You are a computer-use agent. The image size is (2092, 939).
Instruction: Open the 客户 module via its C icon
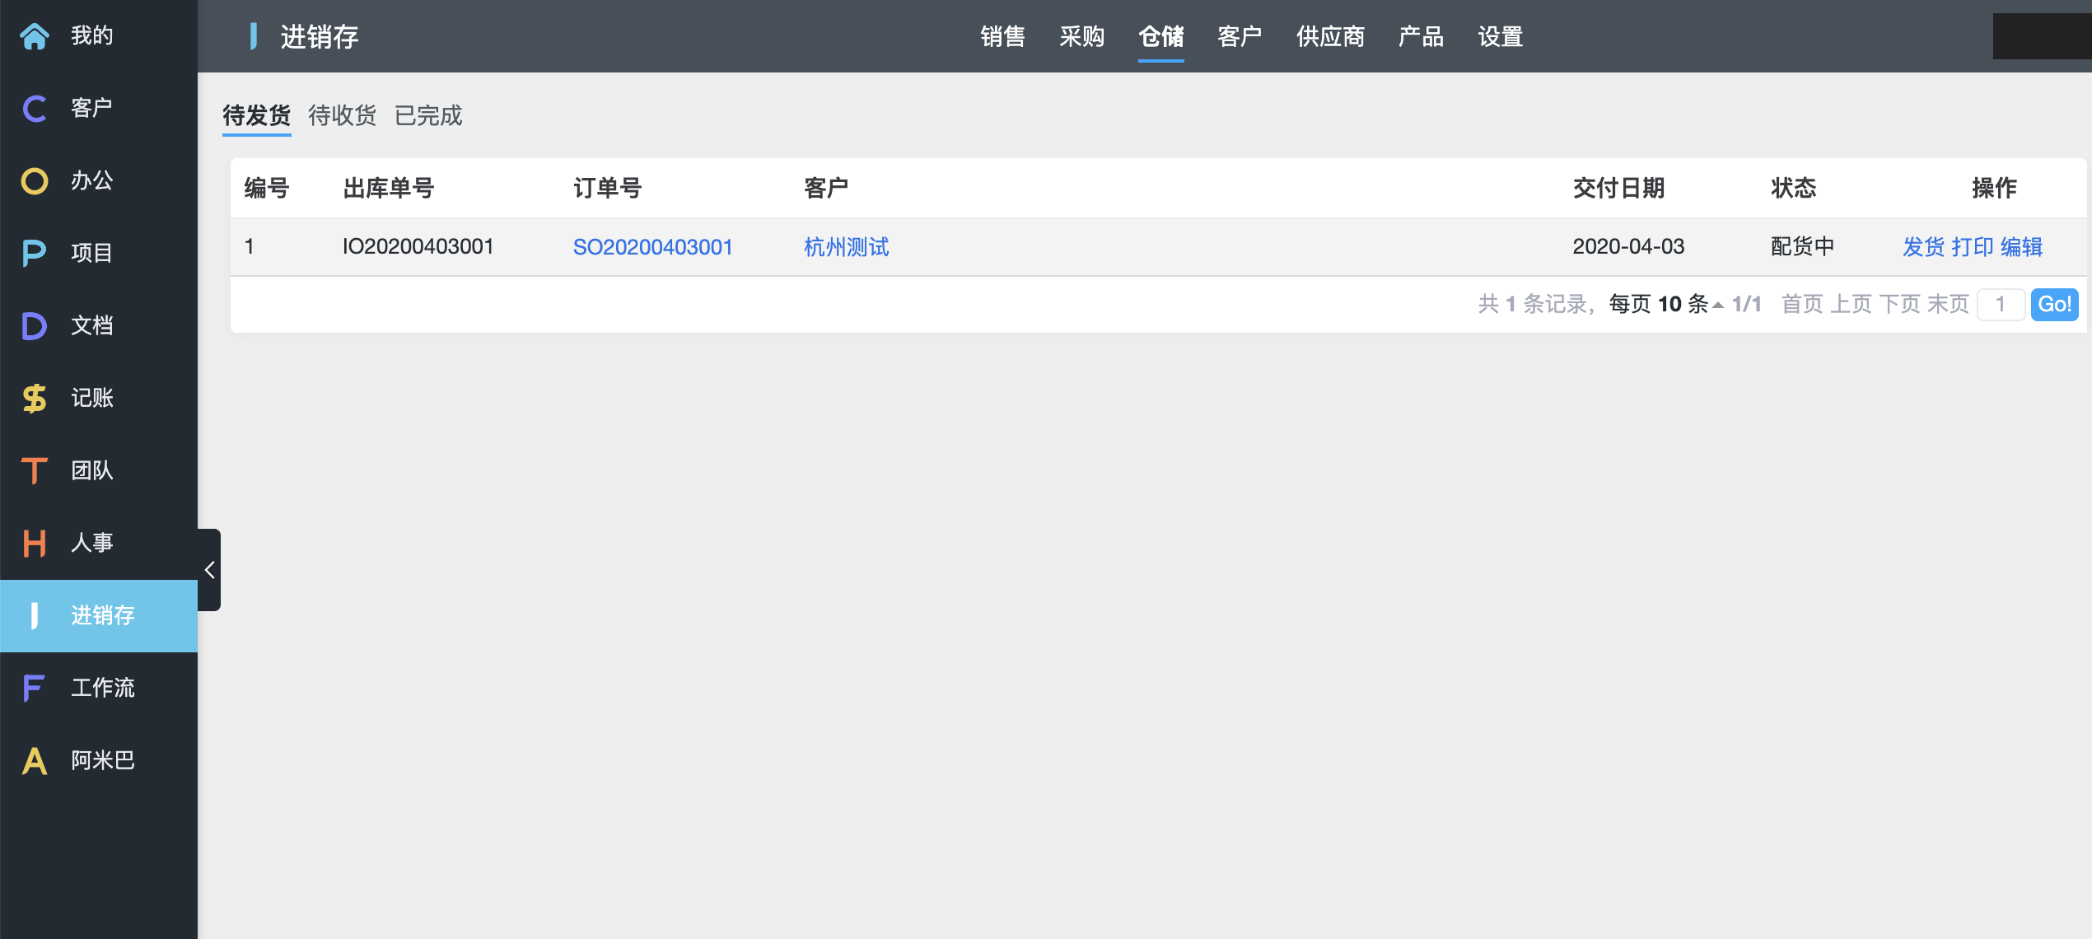pyautogui.click(x=35, y=109)
